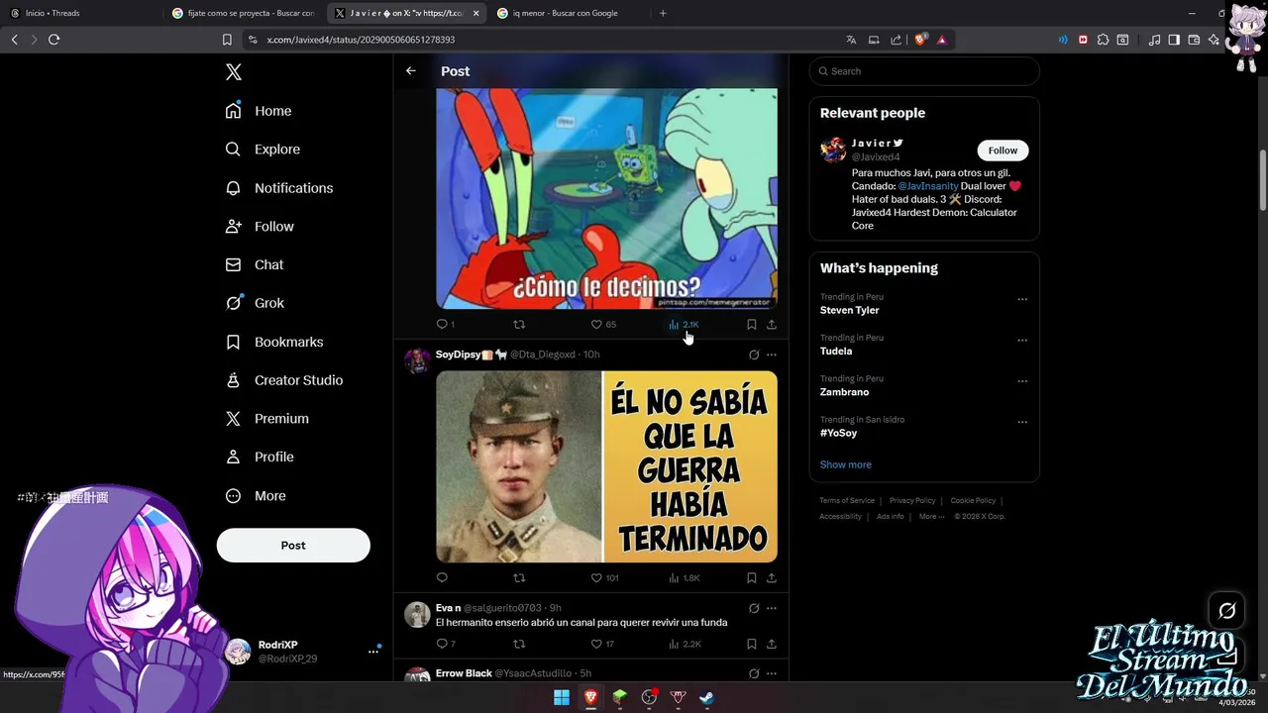The image size is (1268, 713).
Task: Open more options on Eva n post
Action: click(x=772, y=608)
